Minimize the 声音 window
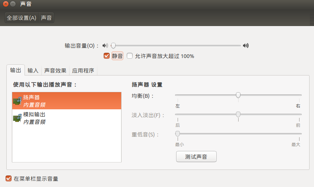Image resolution: width=314 pixels, height=187 pixels. (13, 4)
